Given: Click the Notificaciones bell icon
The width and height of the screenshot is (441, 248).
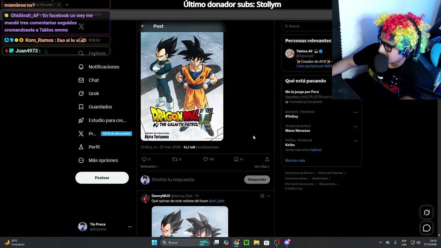Looking at the screenshot, I should (x=81, y=67).
